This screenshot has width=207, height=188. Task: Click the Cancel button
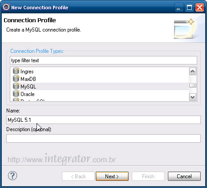(184, 176)
